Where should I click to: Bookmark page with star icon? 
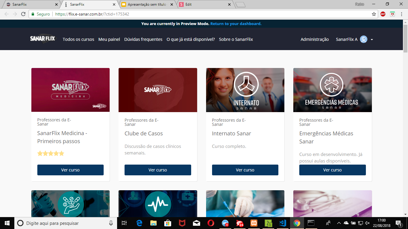click(x=374, y=14)
